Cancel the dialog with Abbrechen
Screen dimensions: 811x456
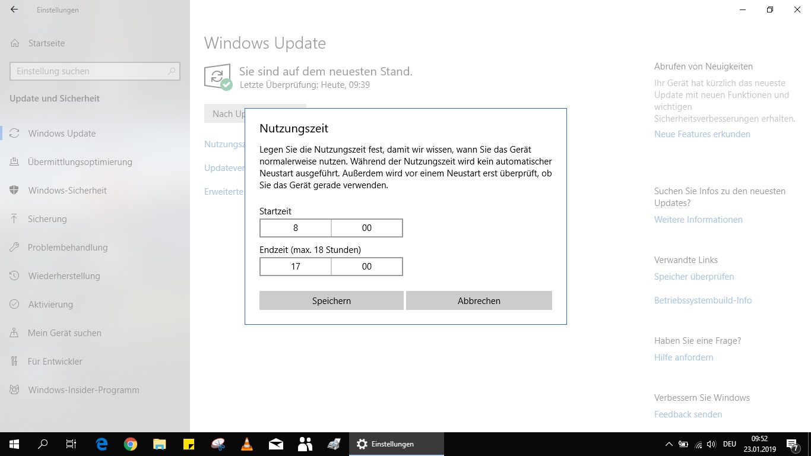479,300
